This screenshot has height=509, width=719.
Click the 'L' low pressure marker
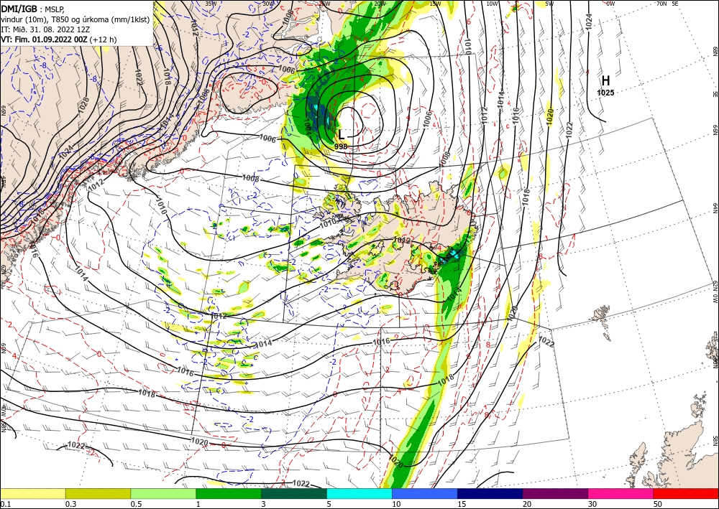342,134
